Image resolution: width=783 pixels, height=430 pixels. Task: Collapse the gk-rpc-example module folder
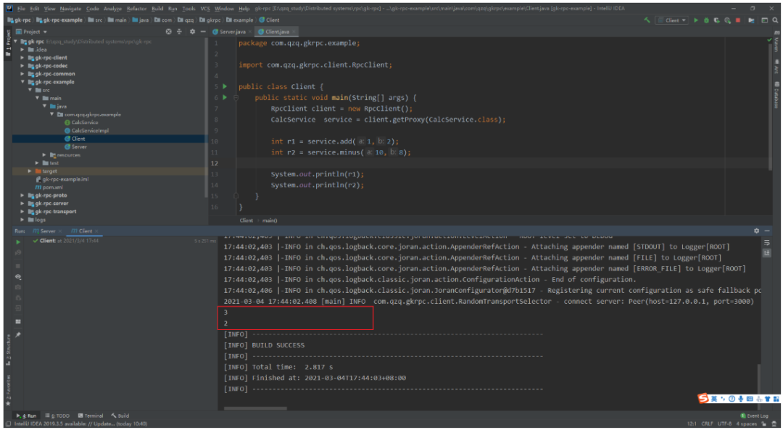click(x=22, y=82)
